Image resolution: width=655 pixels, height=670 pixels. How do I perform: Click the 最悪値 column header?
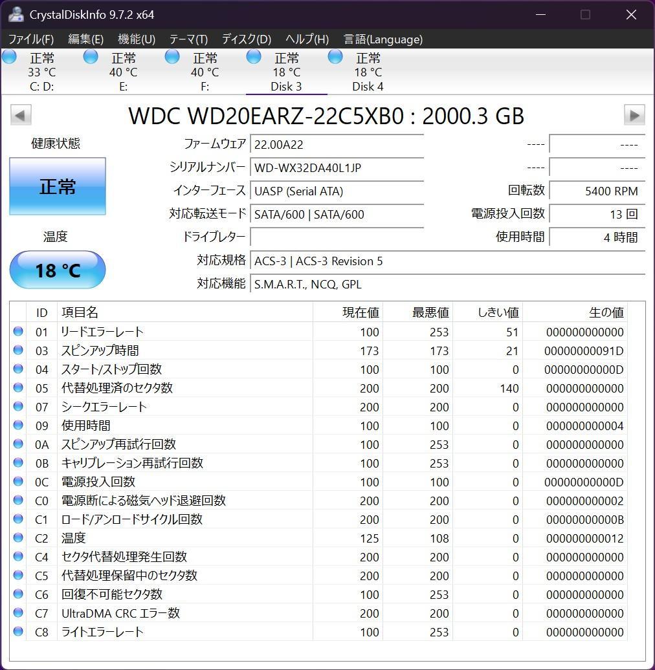[417, 312]
